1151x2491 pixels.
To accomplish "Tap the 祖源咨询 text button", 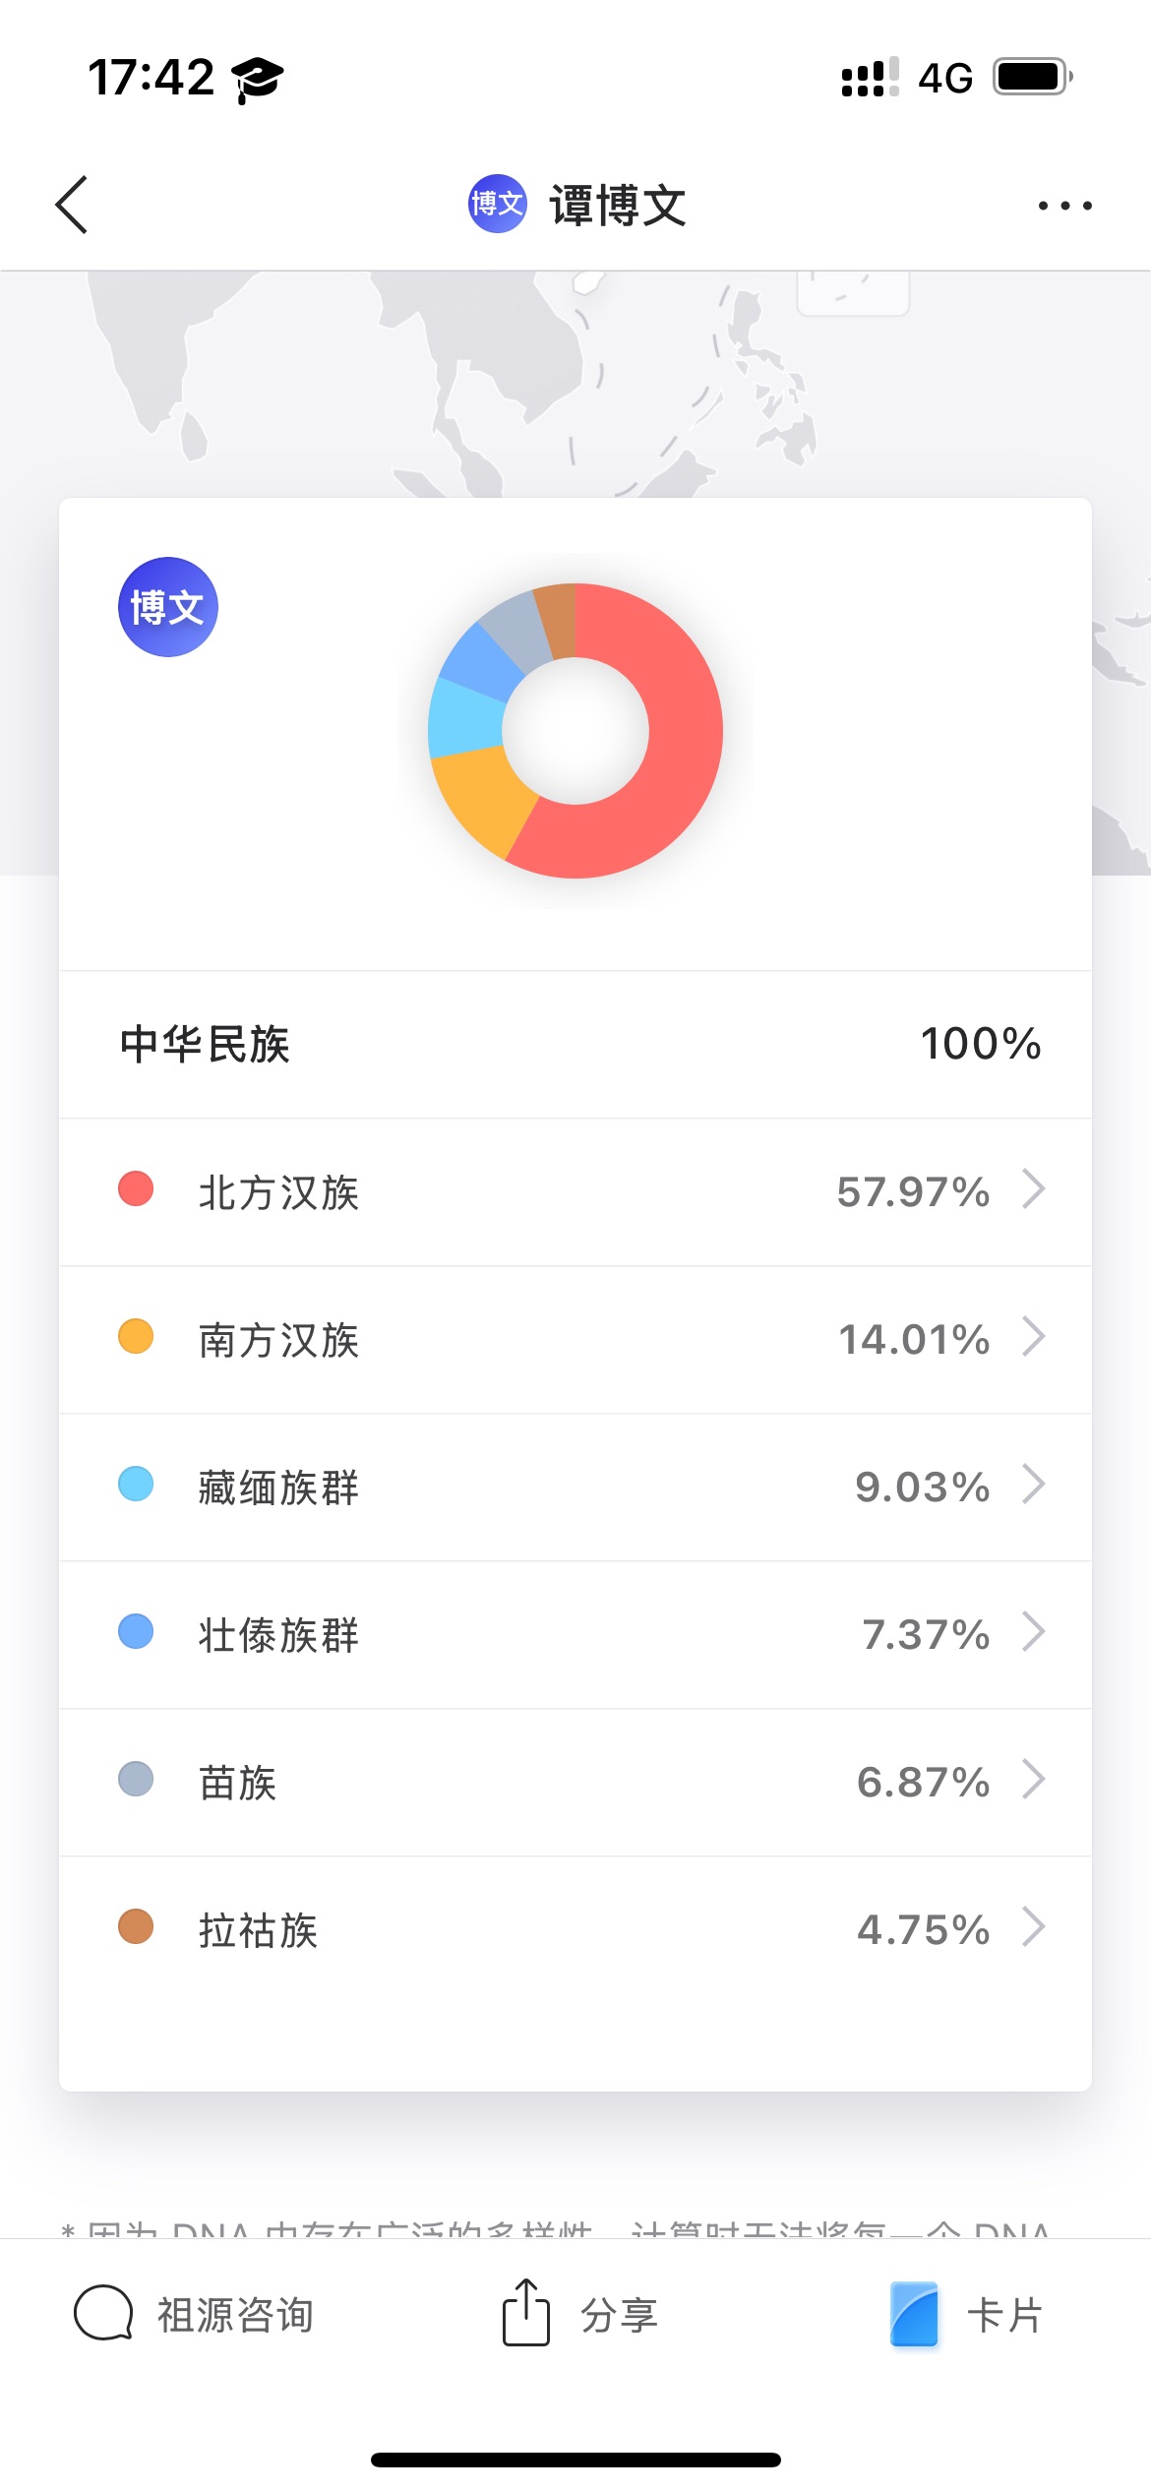I will point(236,2315).
